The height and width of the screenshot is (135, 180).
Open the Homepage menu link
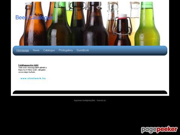tap(22, 50)
